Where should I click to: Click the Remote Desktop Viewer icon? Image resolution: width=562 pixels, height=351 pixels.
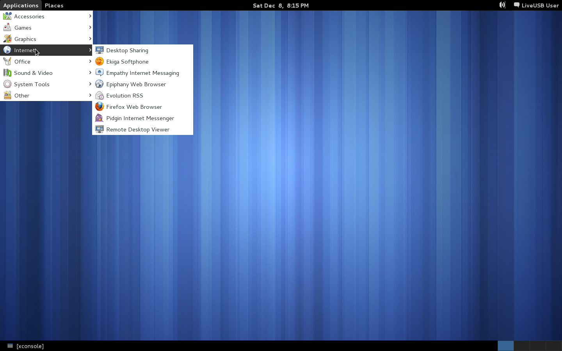(x=100, y=129)
